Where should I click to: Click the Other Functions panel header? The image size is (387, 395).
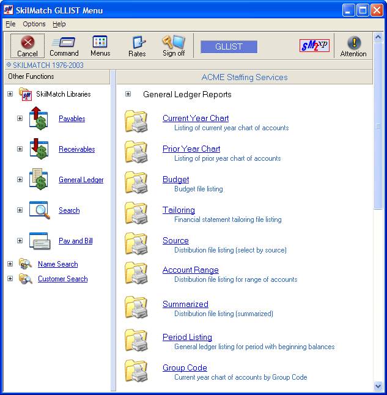pos(57,76)
